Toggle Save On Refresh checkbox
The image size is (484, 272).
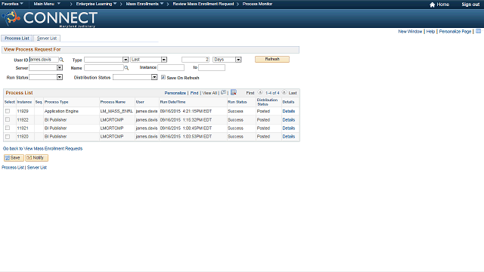tap(163, 77)
